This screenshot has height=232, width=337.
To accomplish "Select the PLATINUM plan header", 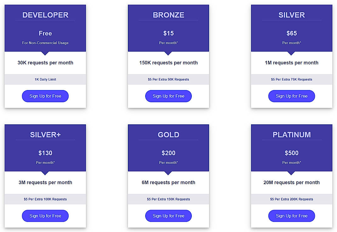I will [x=291, y=135].
